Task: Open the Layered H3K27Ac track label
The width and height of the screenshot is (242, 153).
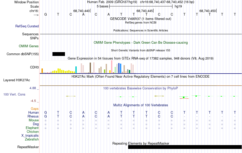Action: point(17,80)
